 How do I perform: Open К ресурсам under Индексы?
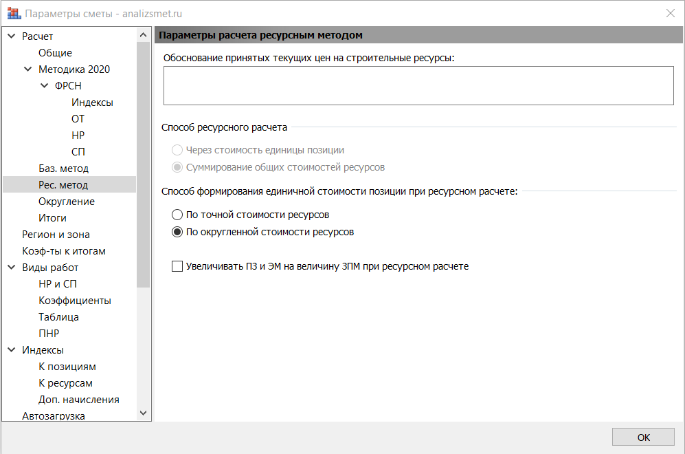[x=65, y=383]
